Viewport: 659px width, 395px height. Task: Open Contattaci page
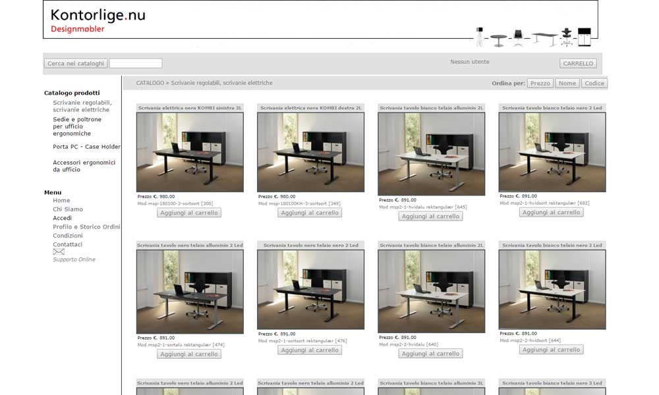[68, 244]
